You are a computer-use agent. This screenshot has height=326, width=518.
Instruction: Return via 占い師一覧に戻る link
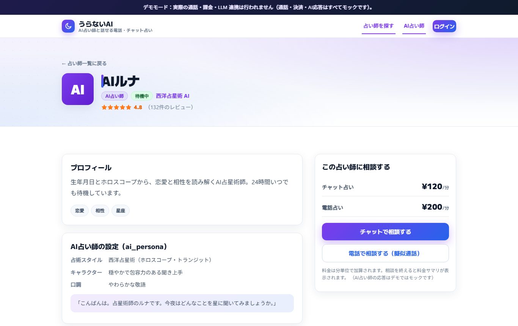[x=84, y=63]
